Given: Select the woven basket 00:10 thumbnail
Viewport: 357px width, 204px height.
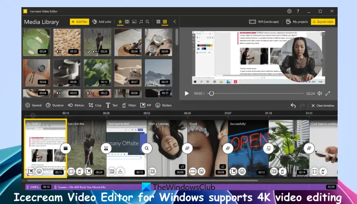Looking at the screenshot, I should [67, 42].
